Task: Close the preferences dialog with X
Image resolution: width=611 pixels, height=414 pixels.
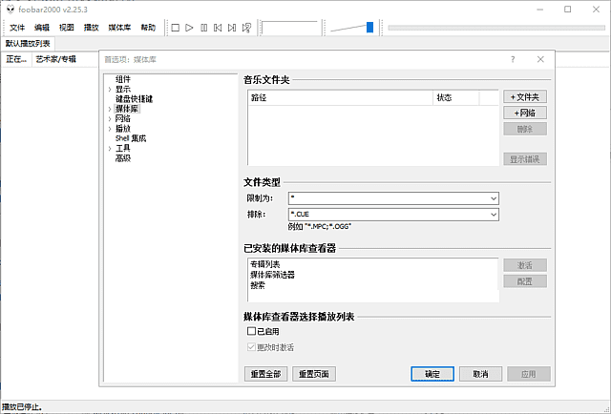Action: pyautogui.click(x=540, y=60)
